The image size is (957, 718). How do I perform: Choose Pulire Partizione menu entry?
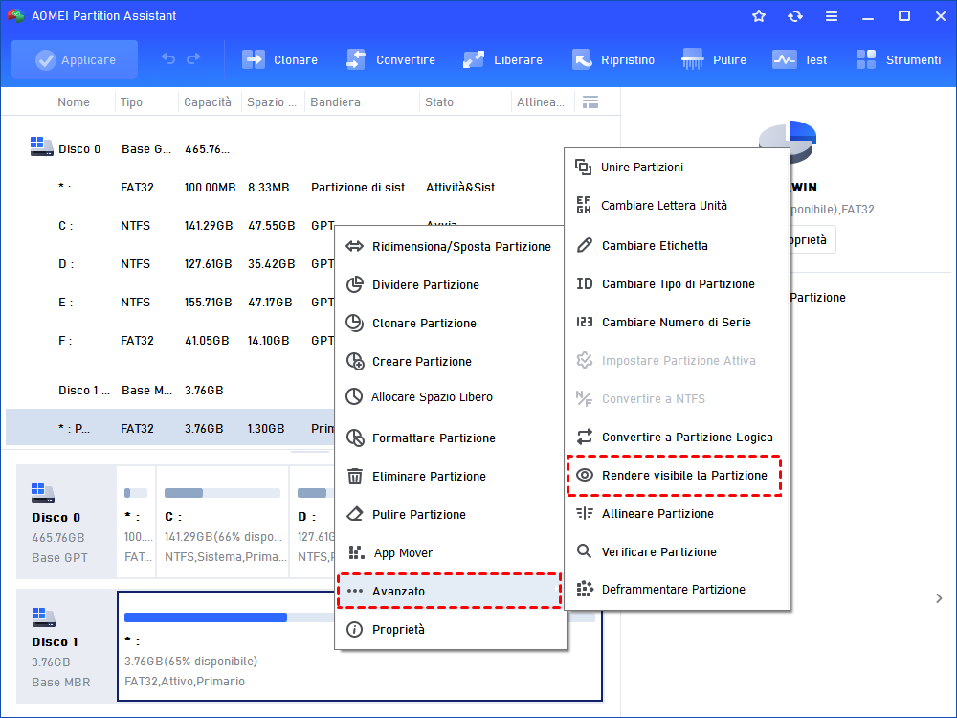[451, 515]
